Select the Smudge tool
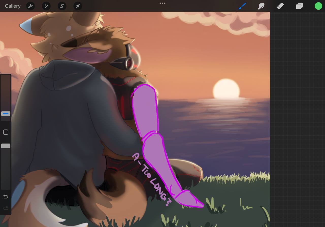Image resolution: width=325 pixels, height=227 pixels. 261,6
